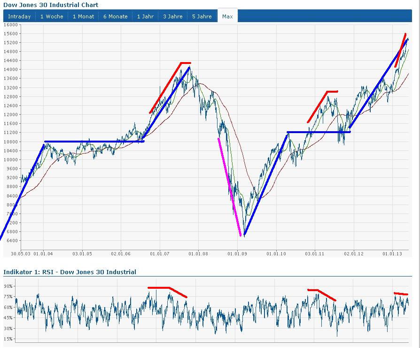Click the 01.01.09 date axis label
This screenshot has height=348, width=420.
237,253
